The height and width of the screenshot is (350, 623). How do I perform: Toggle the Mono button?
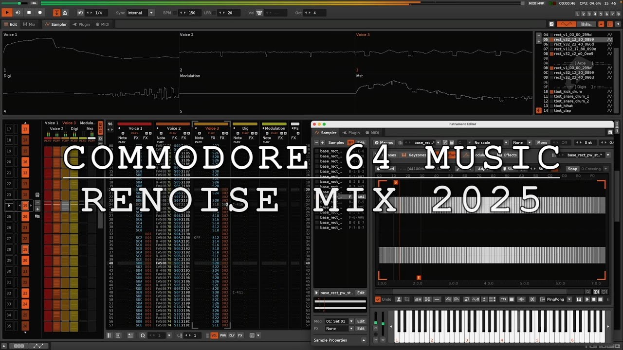542,143
